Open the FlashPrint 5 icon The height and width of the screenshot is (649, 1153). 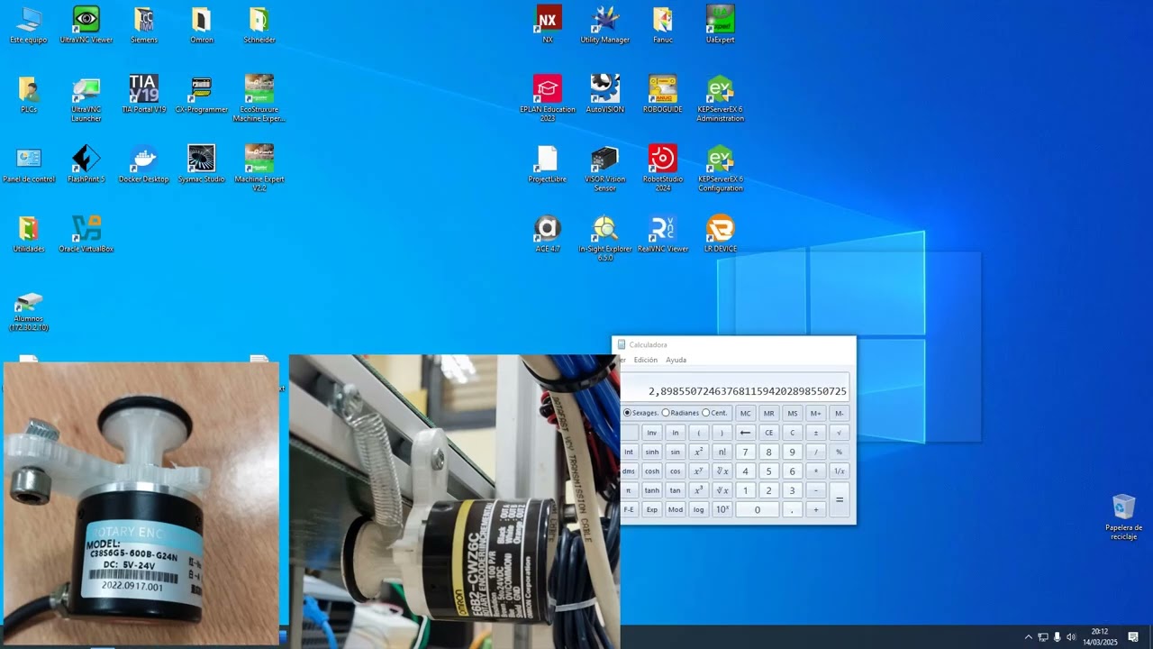pos(86,163)
